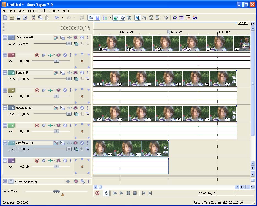
Task: Open track motion on Cineform AVI track
Action: click(62, 143)
